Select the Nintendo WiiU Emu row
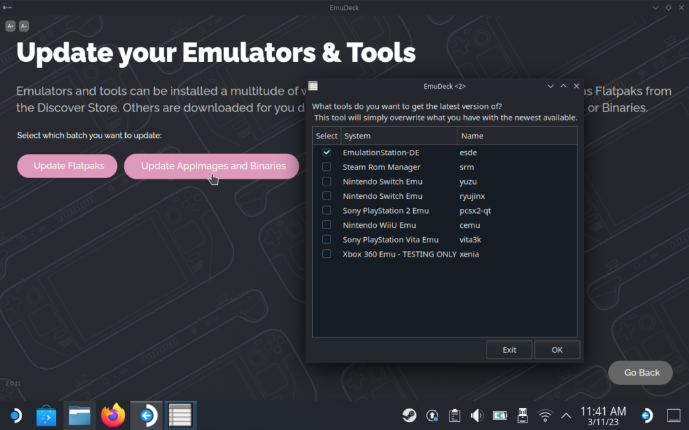The width and height of the screenshot is (689, 430). (x=445, y=224)
